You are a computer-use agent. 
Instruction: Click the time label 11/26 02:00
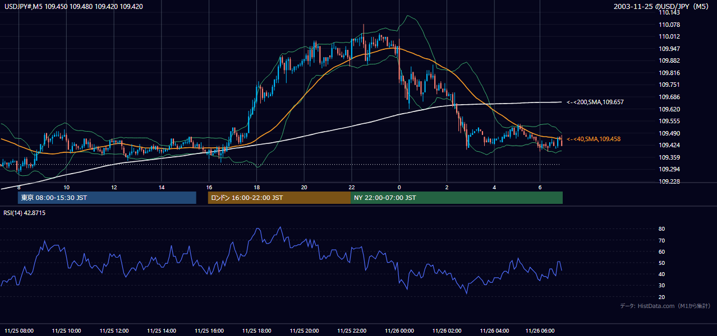pos(447,330)
